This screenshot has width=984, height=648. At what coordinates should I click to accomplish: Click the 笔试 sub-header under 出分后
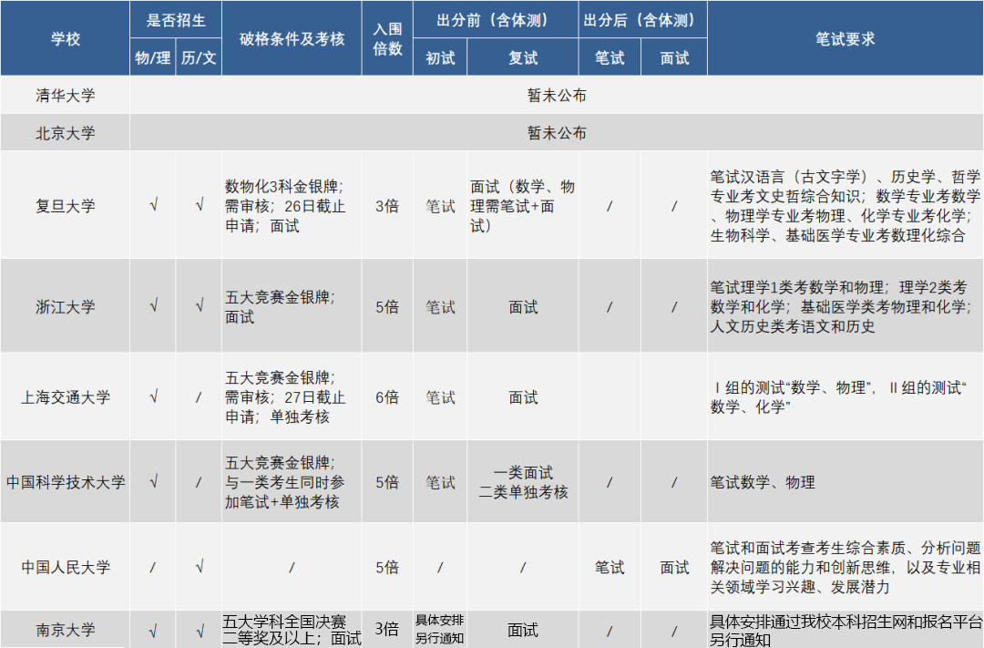[x=610, y=57]
